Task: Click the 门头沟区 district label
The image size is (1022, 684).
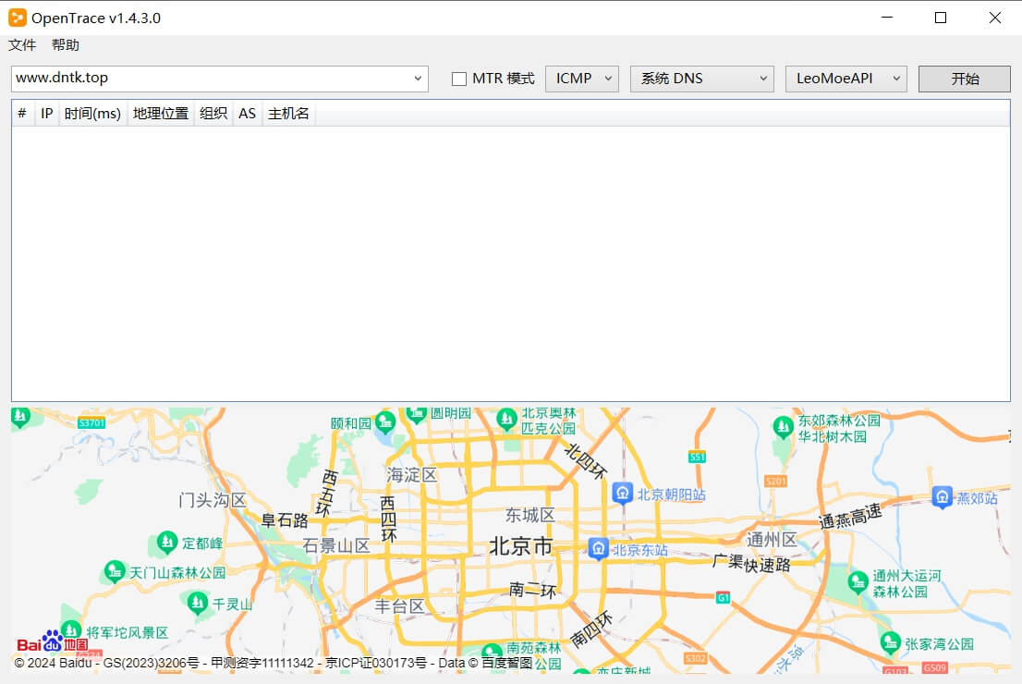Action: point(213,500)
